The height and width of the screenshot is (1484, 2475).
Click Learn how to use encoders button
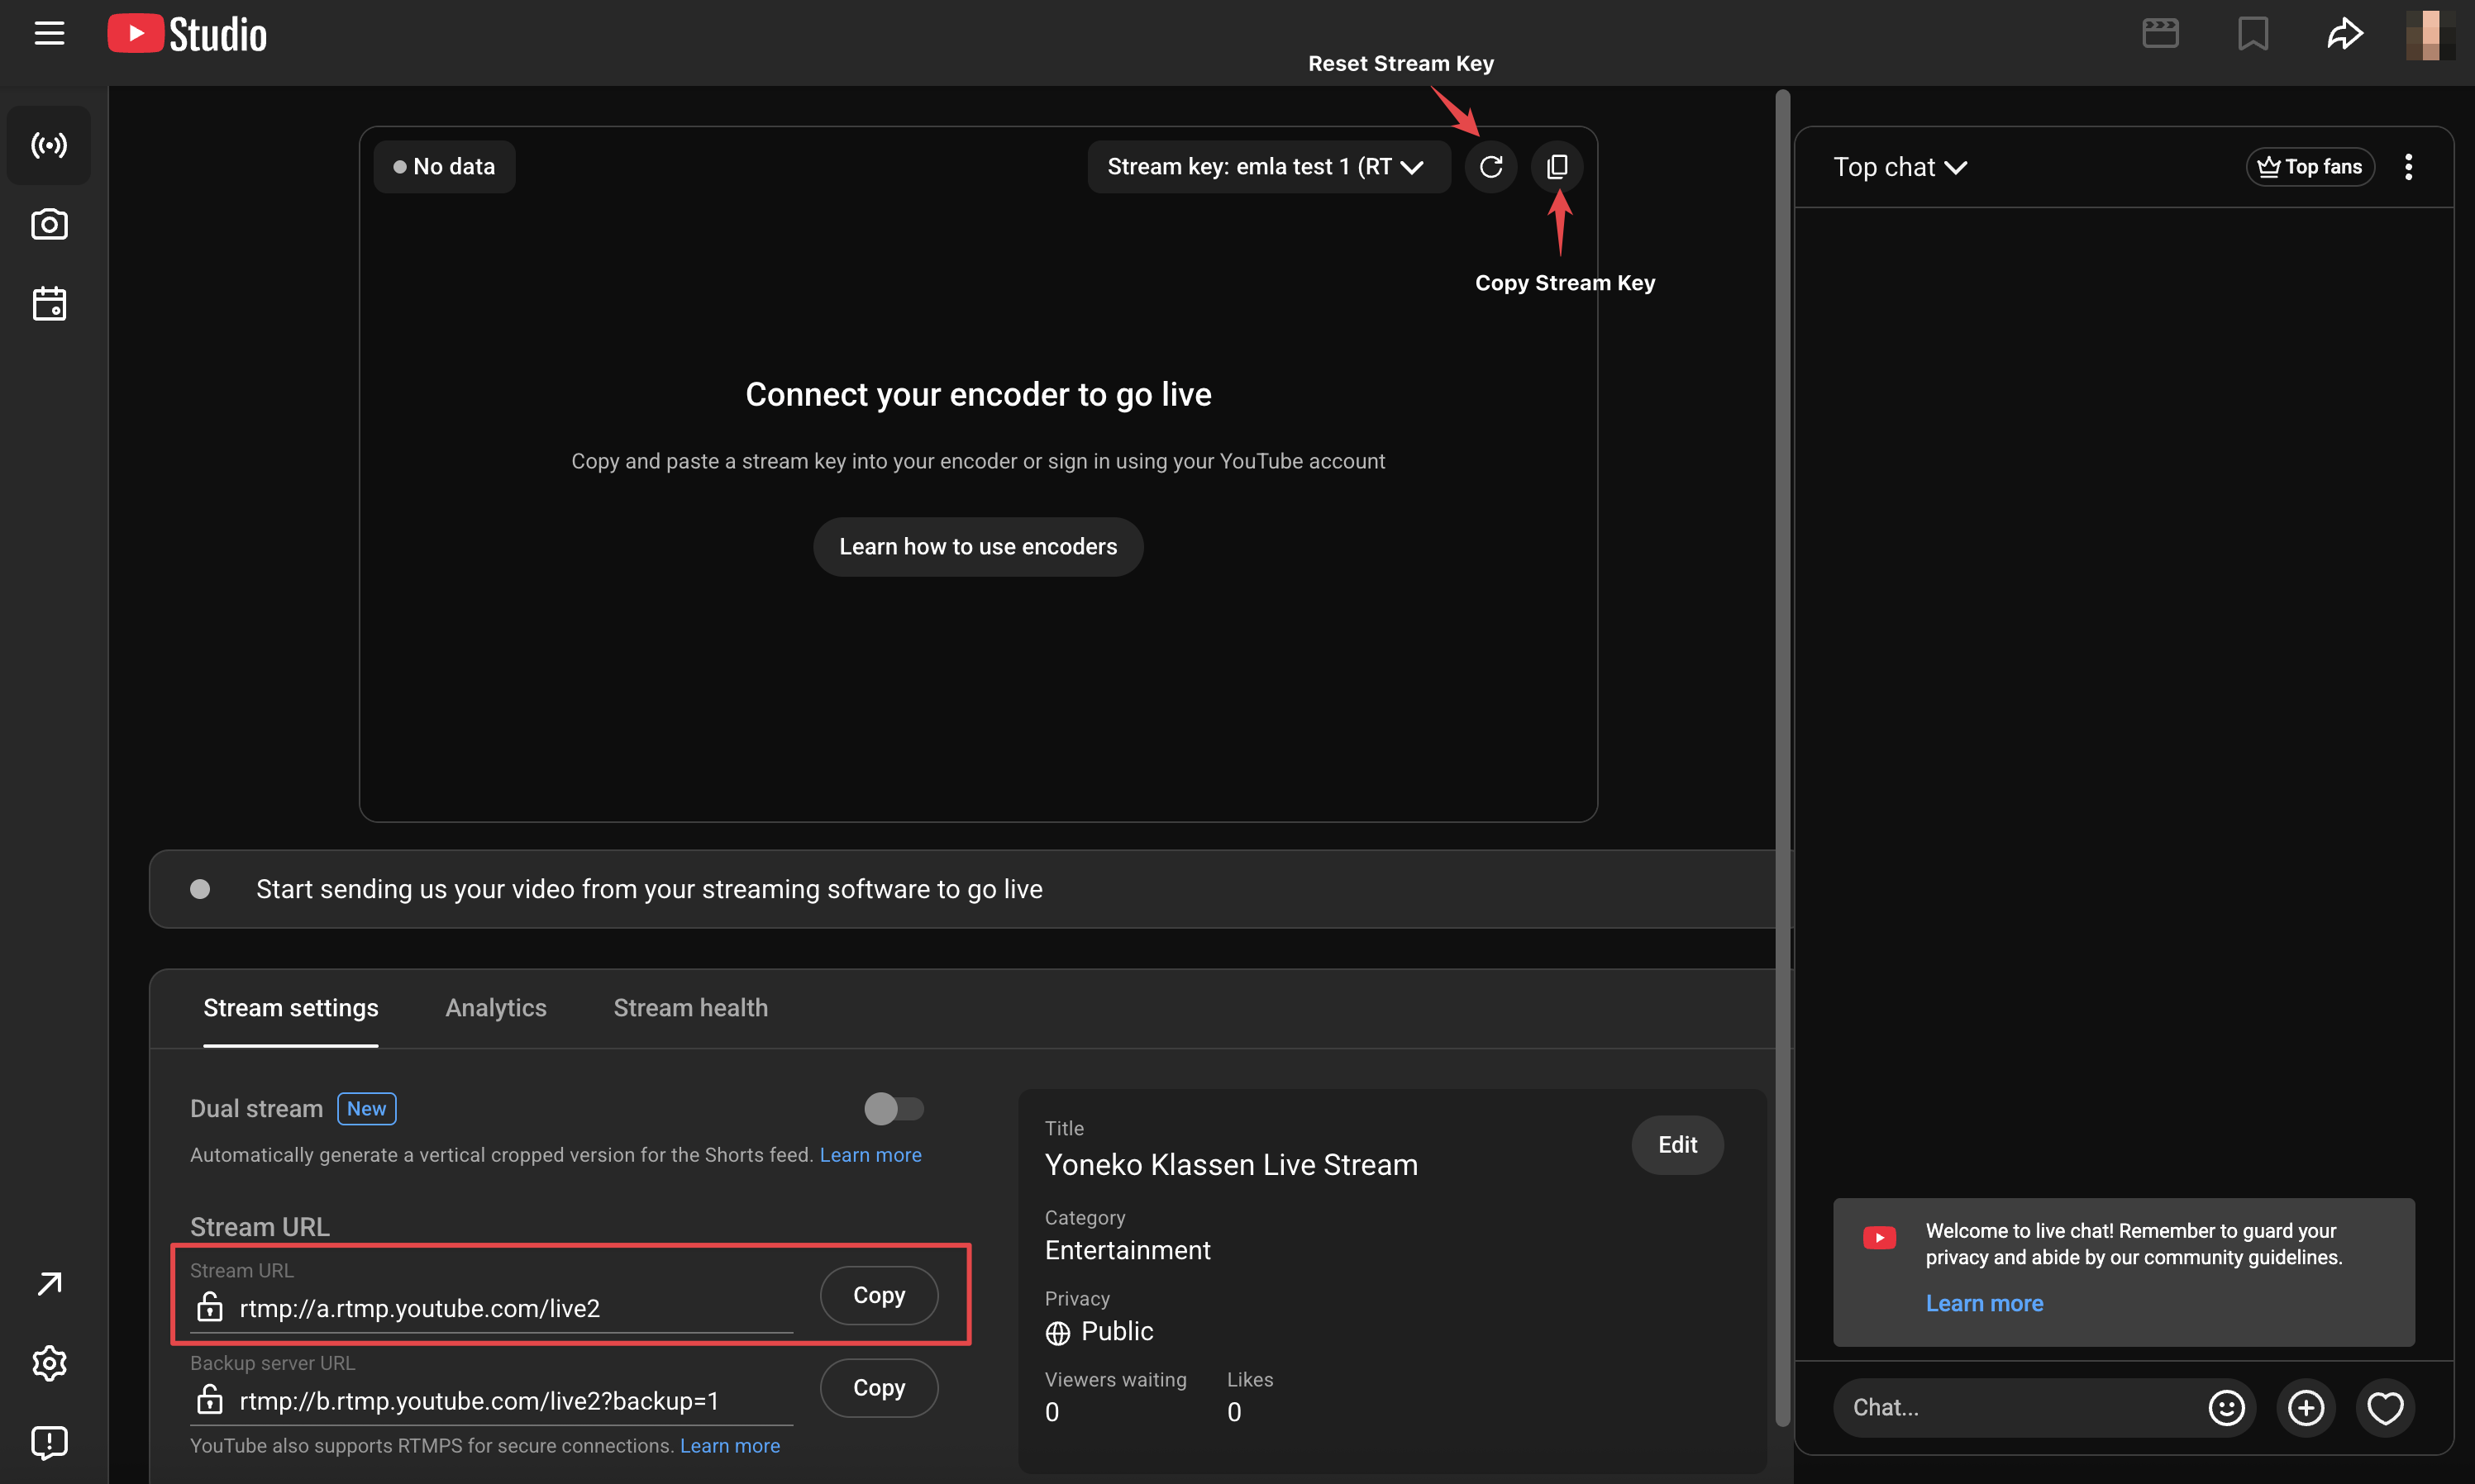tap(977, 546)
